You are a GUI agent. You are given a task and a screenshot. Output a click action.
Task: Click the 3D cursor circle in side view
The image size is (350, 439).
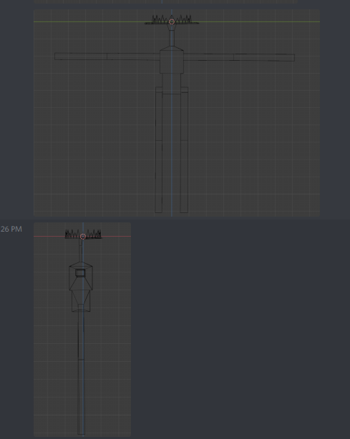pyautogui.click(x=82, y=237)
